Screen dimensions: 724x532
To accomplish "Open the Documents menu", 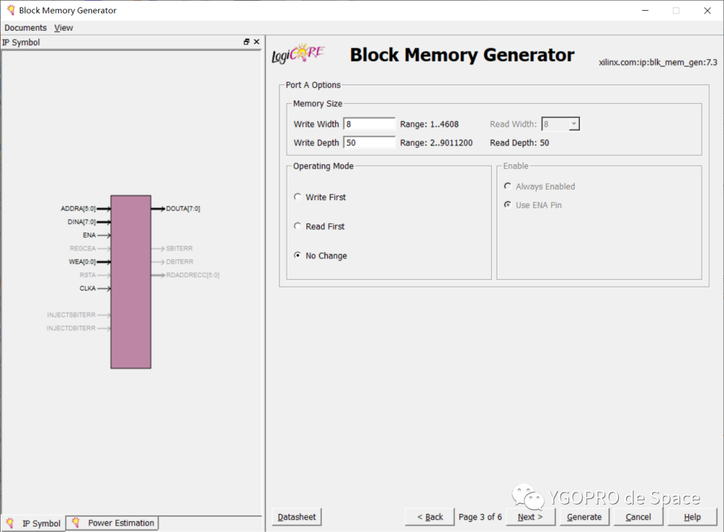I will (x=25, y=27).
